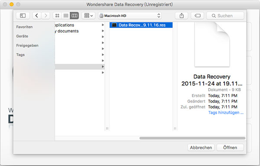Click the Dokument - 9 KB label
Viewport: 260px width, 166px height.
[224, 90]
